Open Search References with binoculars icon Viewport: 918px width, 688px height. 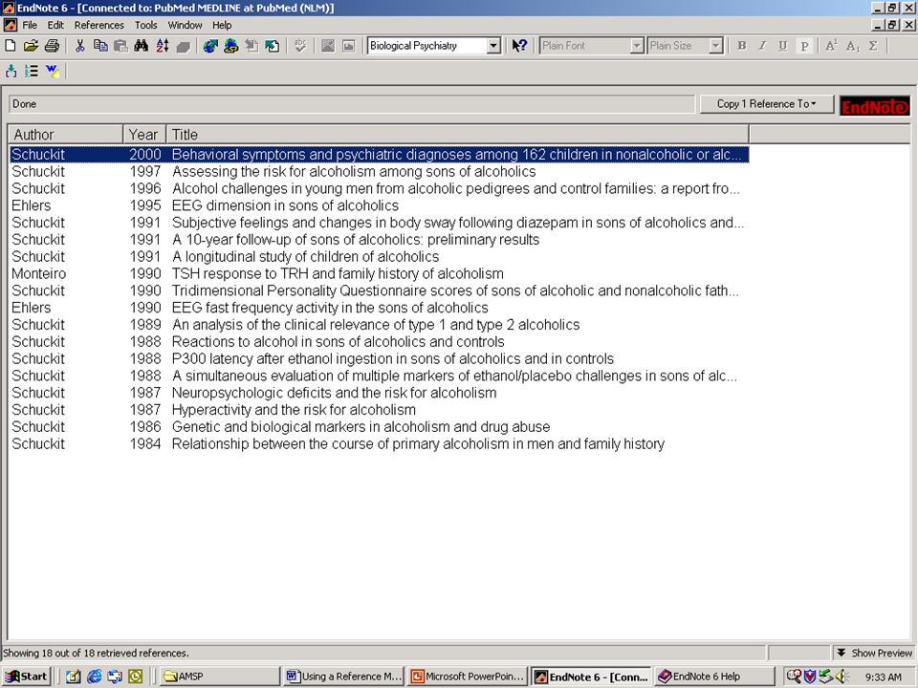click(x=142, y=46)
